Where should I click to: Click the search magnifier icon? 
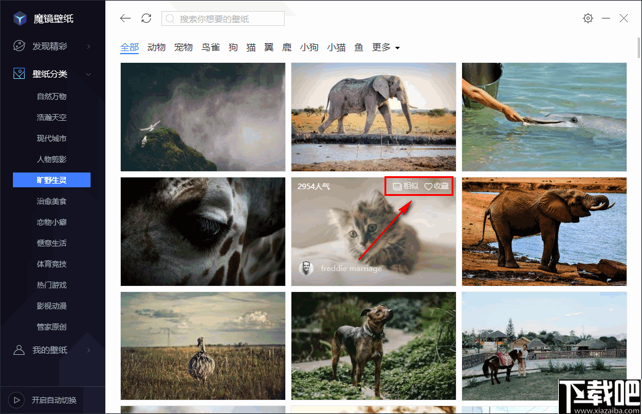click(170, 19)
